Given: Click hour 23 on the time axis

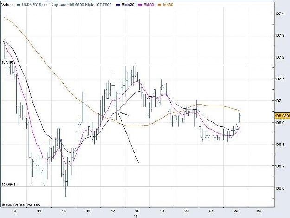Looking at the screenshot, I should (x=259, y=211).
